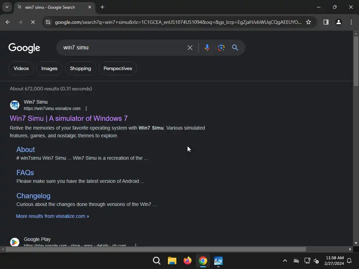Filter results by Images
The width and height of the screenshot is (359, 269).
click(x=49, y=68)
